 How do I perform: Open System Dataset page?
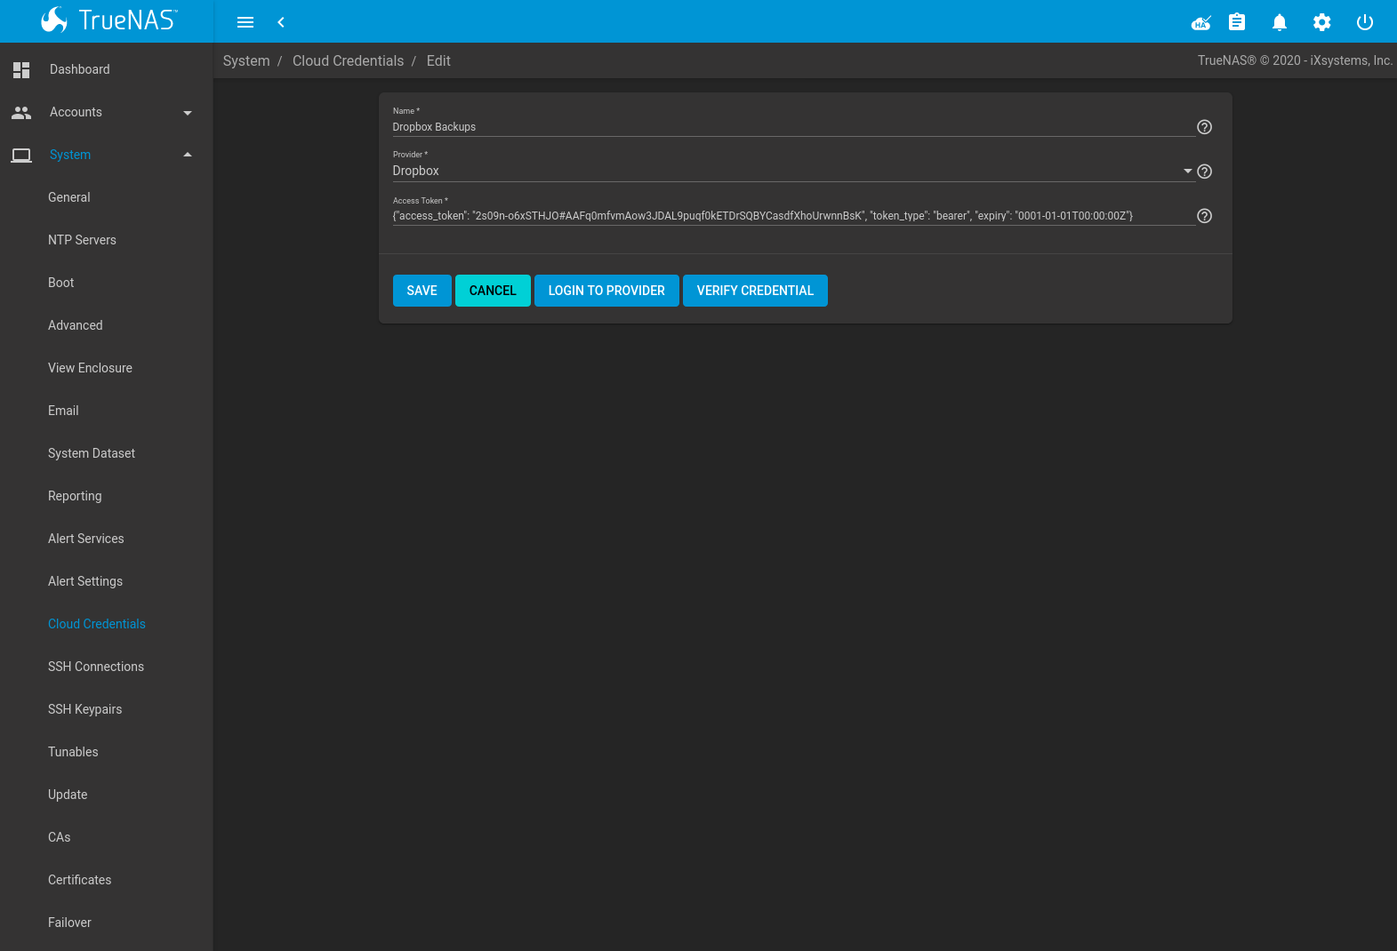click(92, 453)
